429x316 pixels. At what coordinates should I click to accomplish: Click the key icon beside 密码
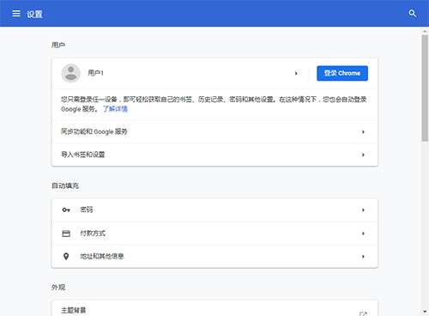66,210
